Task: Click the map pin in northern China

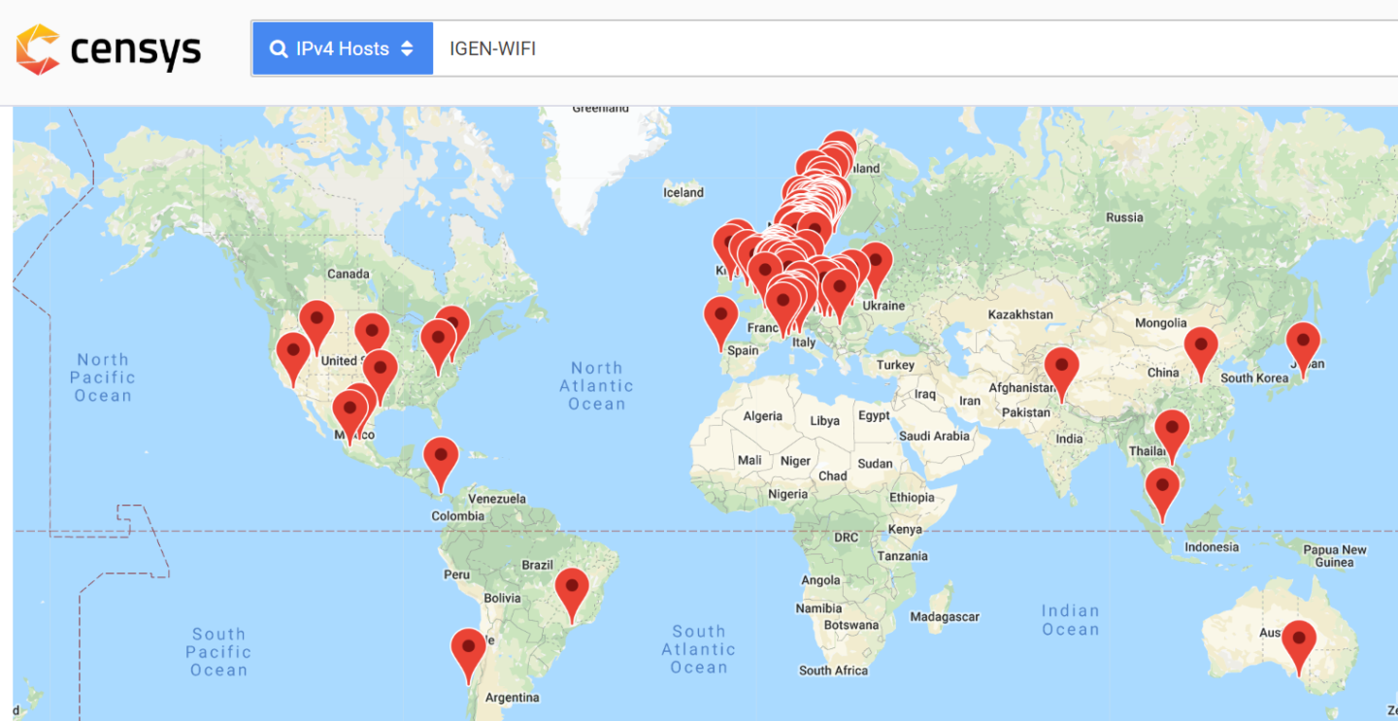Action: click(1201, 354)
